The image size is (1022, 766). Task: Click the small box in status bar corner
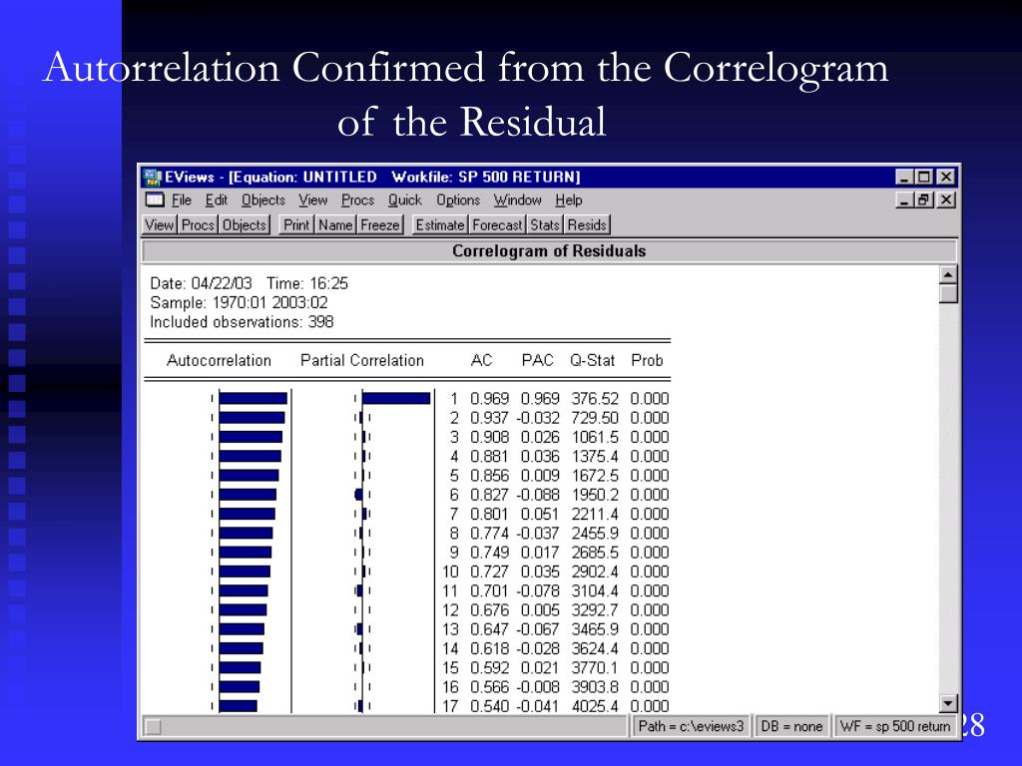153,726
